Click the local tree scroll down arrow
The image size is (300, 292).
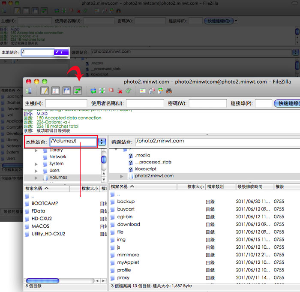pos(104,180)
